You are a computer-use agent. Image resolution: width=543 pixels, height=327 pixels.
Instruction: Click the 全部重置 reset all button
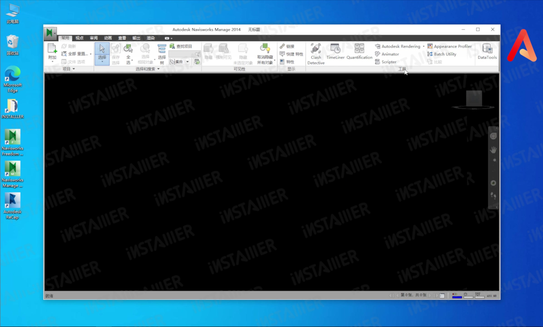tap(75, 54)
